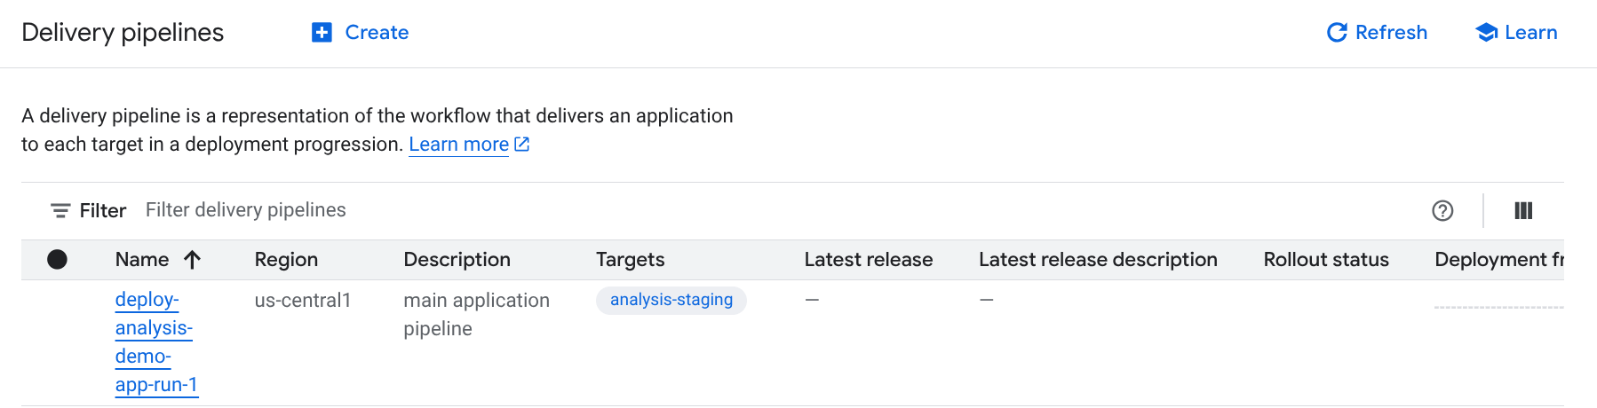Sort by the Description column header

(x=457, y=259)
